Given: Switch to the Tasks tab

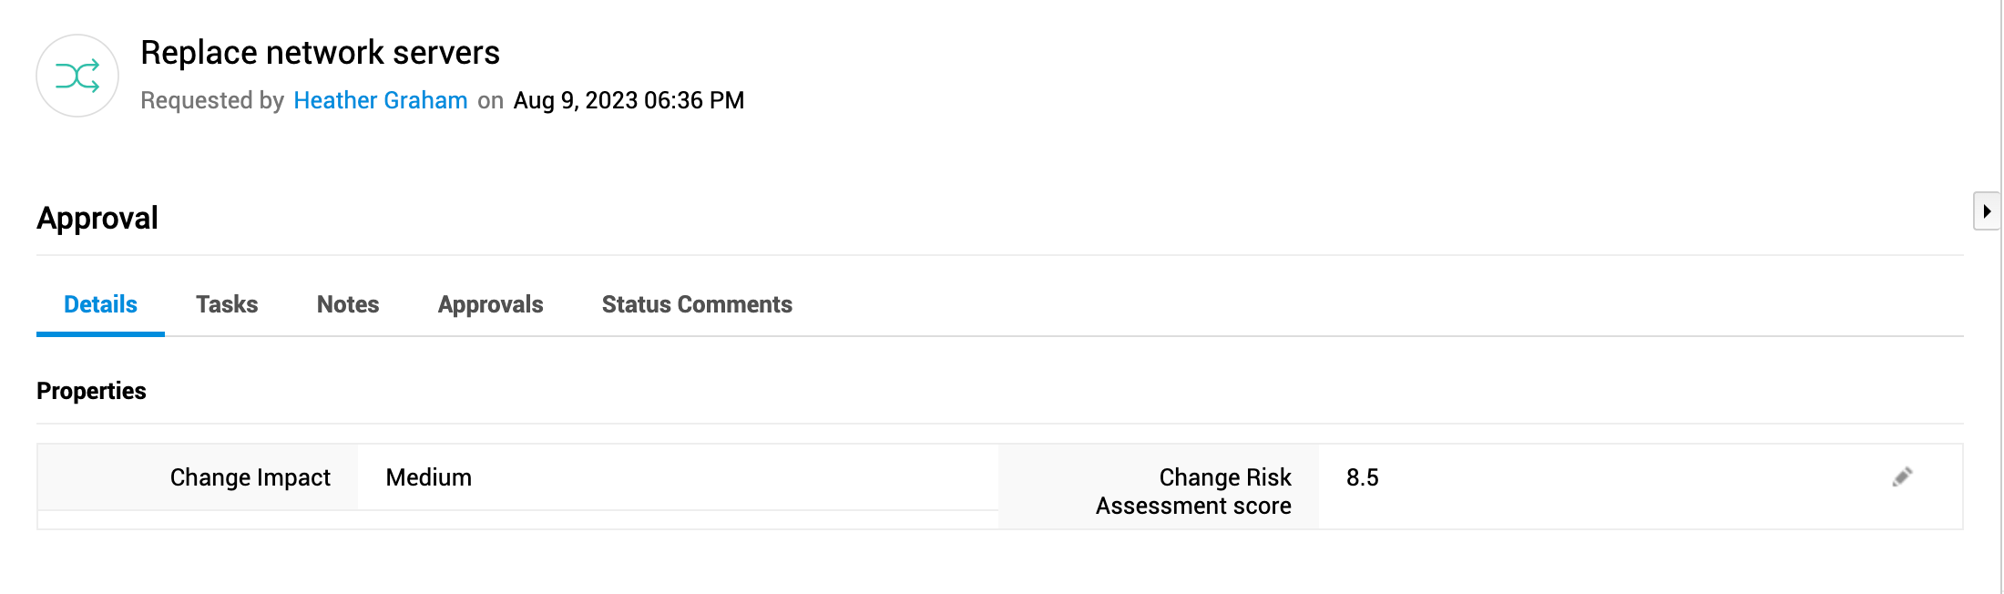Looking at the screenshot, I should coord(227,304).
